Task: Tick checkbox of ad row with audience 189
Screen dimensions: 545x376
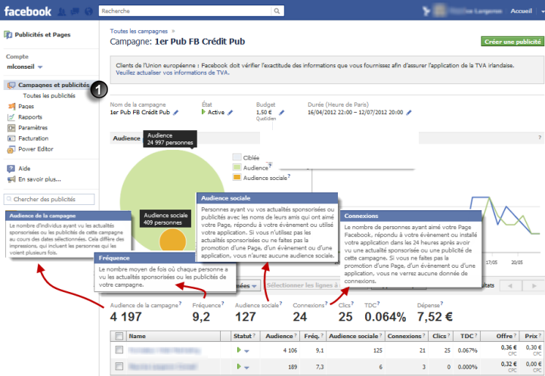Action: pyautogui.click(x=119, y=366)
